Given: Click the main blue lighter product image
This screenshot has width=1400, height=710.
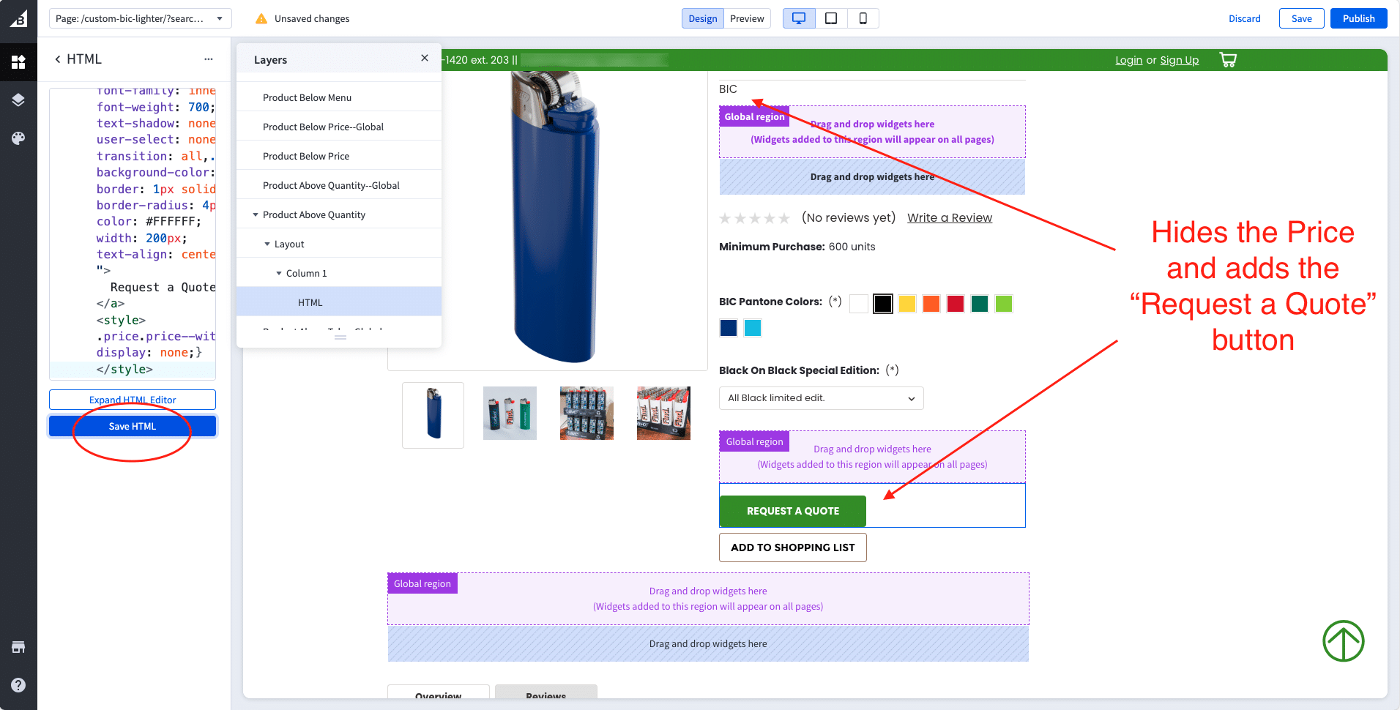Looking at the screenshot, I should pos(554,217).
